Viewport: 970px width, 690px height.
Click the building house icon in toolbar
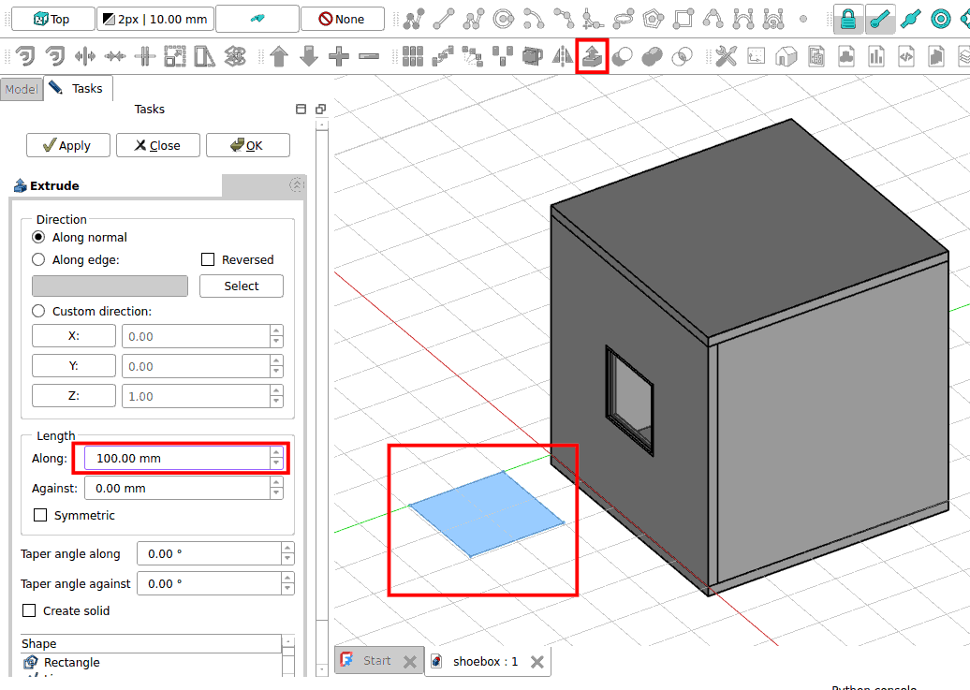786,57
